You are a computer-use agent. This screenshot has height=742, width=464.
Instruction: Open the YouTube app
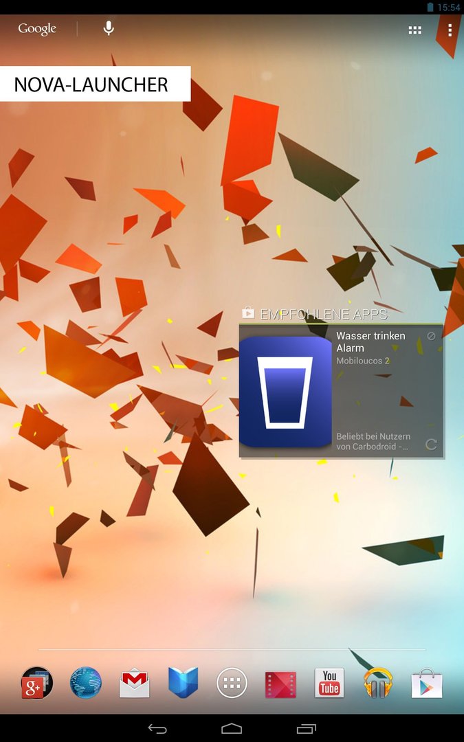(329, 683)
